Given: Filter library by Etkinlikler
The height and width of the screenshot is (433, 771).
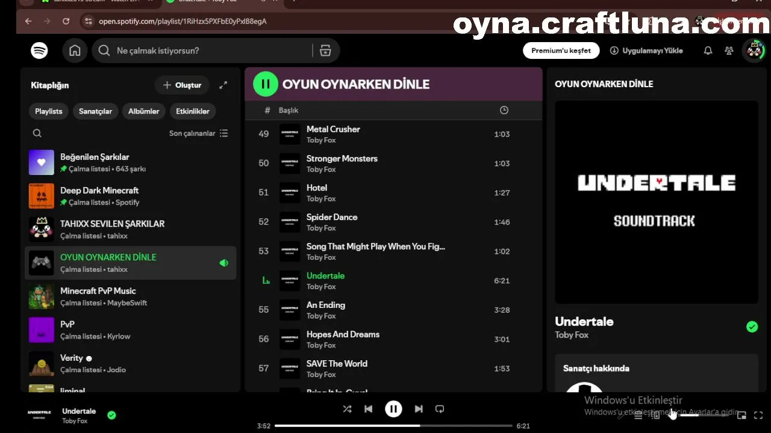Looking at the screenshot, I should [x=193, y=111].
